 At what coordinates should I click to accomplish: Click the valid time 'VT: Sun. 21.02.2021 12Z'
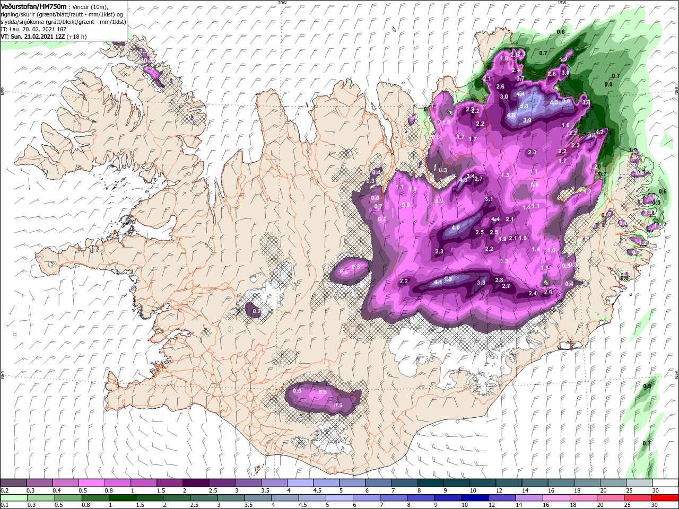[x=32, y=37]
